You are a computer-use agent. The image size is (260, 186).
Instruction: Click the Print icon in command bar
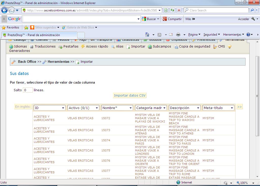178,35
